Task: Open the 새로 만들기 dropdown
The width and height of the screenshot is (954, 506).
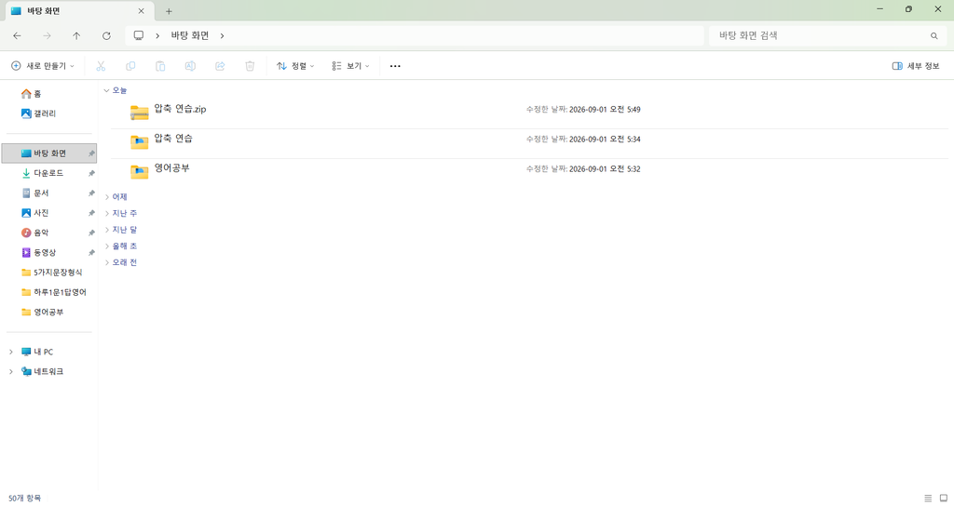Action: 43,66
